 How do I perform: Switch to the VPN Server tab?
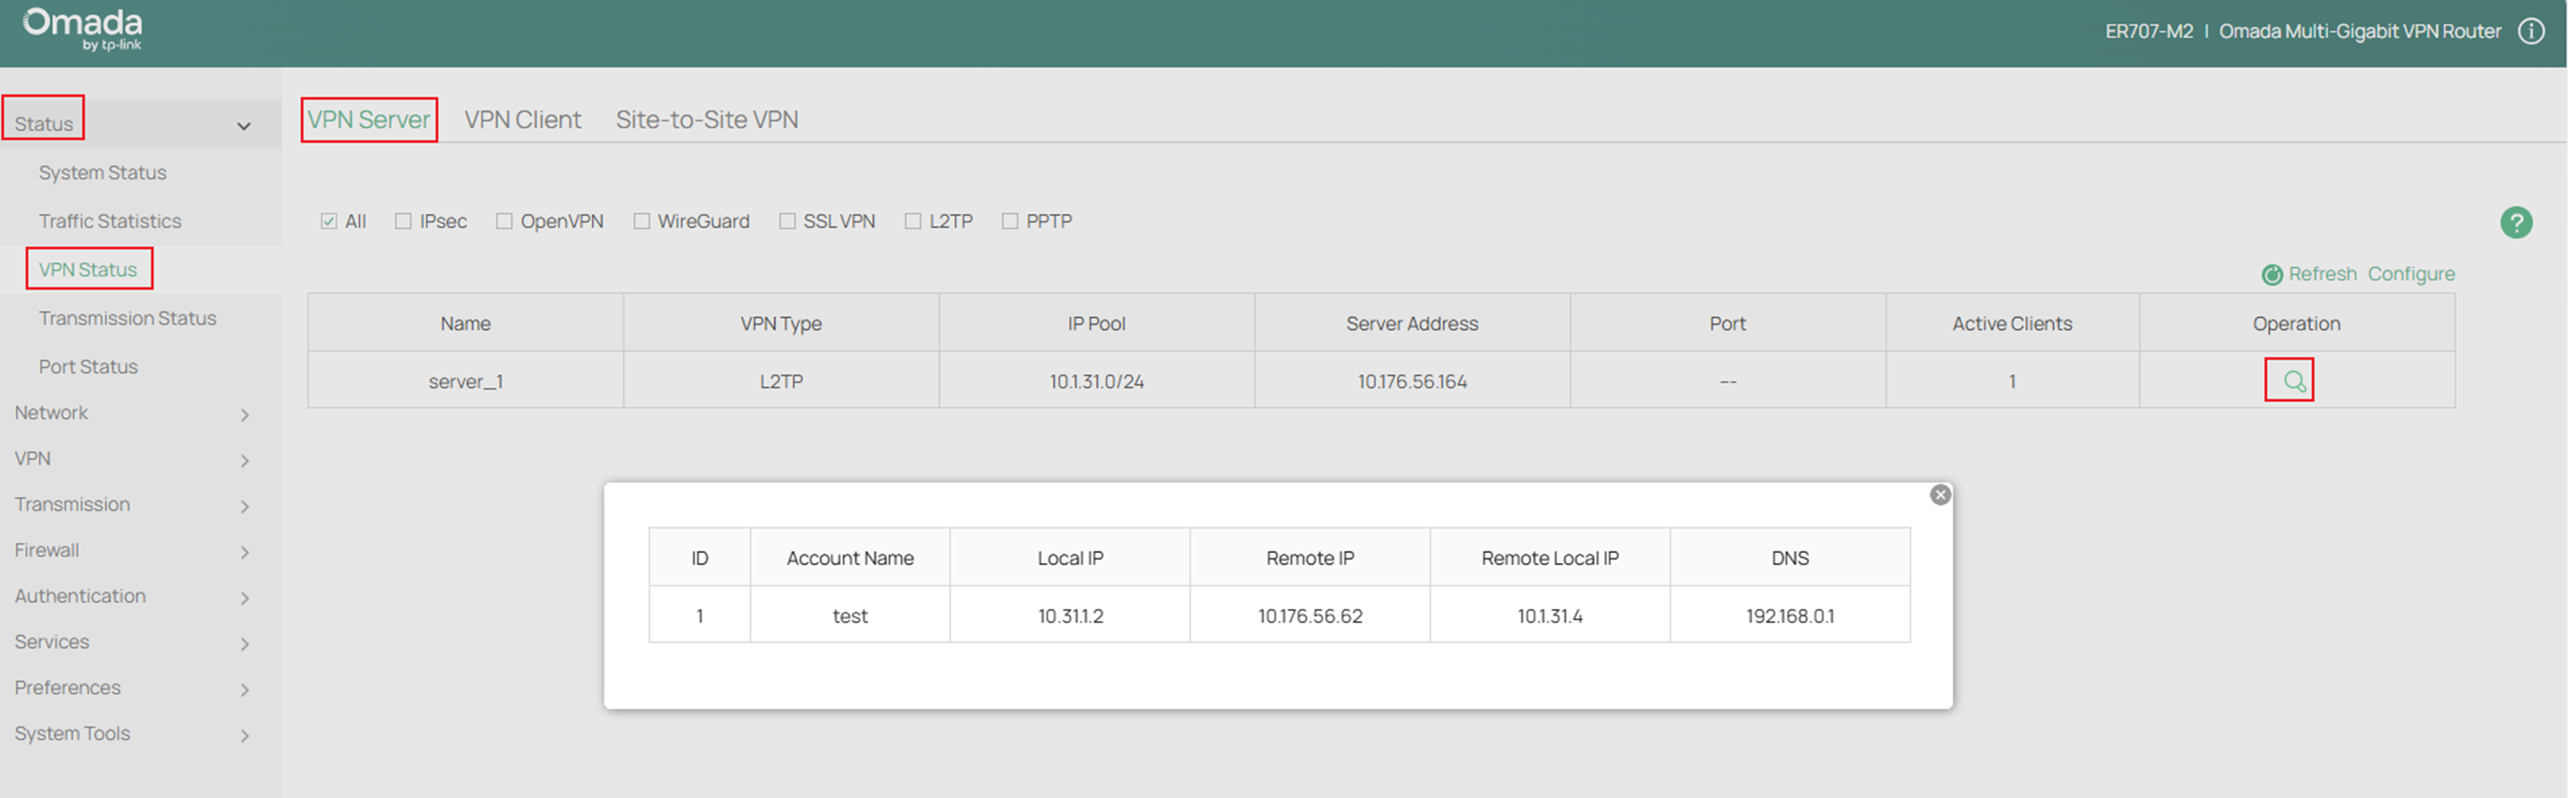point(369,120)
